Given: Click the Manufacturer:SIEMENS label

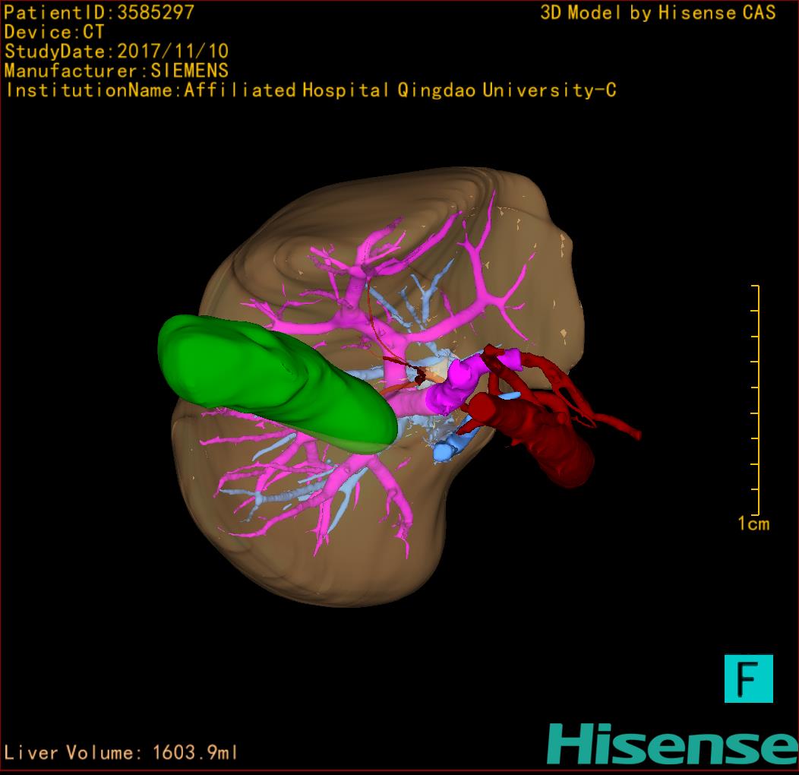Looking at the screenshot, I should tap(116, 71).
